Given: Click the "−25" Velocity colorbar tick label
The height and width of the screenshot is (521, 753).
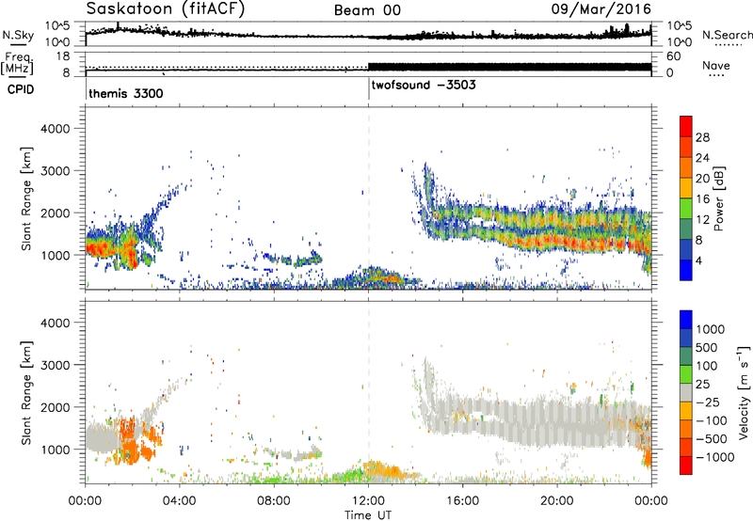Looking at the screenshot, I should 707,402.
